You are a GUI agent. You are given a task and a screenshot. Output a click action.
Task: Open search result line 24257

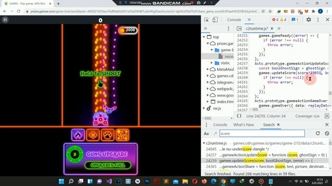[x=265, y=155]
